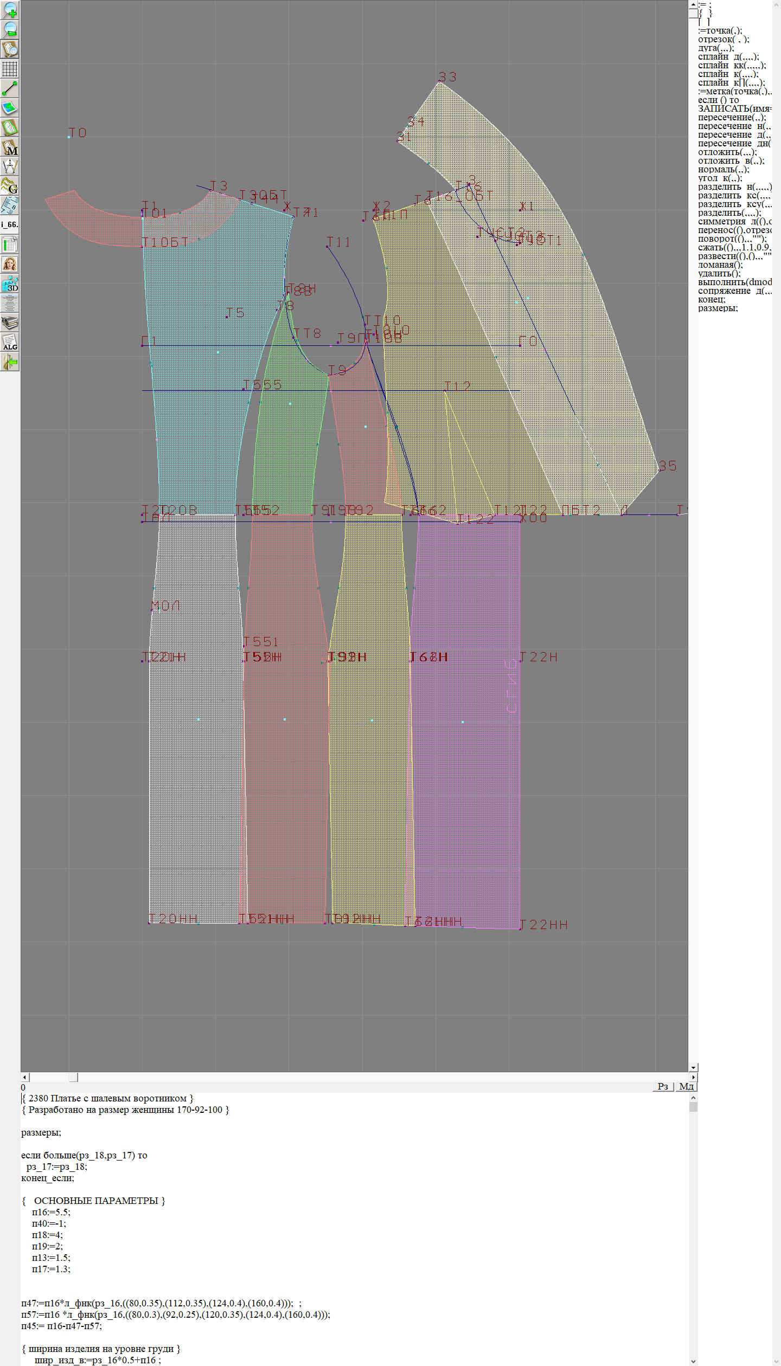Click horizontal scrollbar left arrow under canvas

[x=25, y=1077]
